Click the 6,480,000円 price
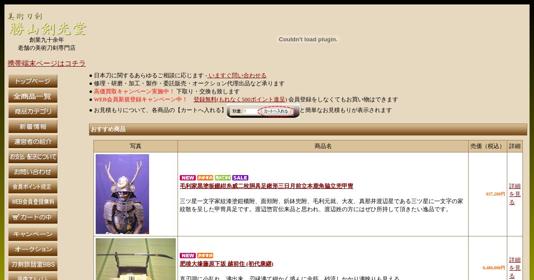This screenshot has height=280, width=534. coord(494,268)
